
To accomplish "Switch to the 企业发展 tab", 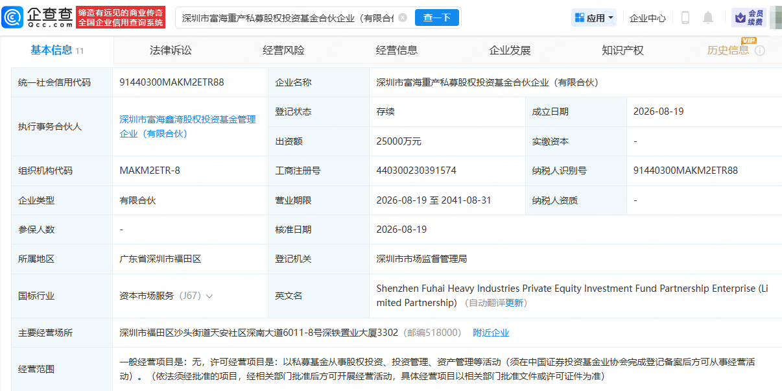I will (510, 50).
